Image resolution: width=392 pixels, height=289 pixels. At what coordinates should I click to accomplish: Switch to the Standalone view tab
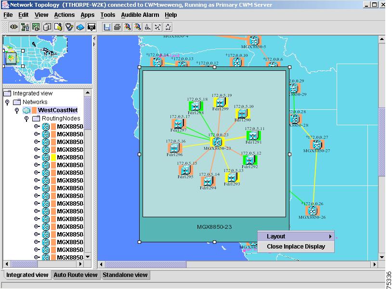125,275
